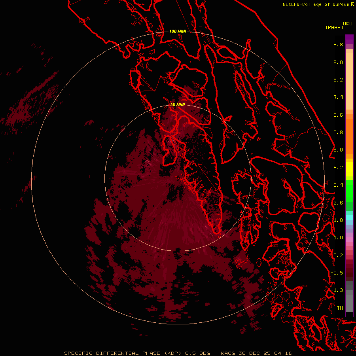Click the DKD [PHAS] legend title
Screen dimensions: 356x356
[339, 26]
